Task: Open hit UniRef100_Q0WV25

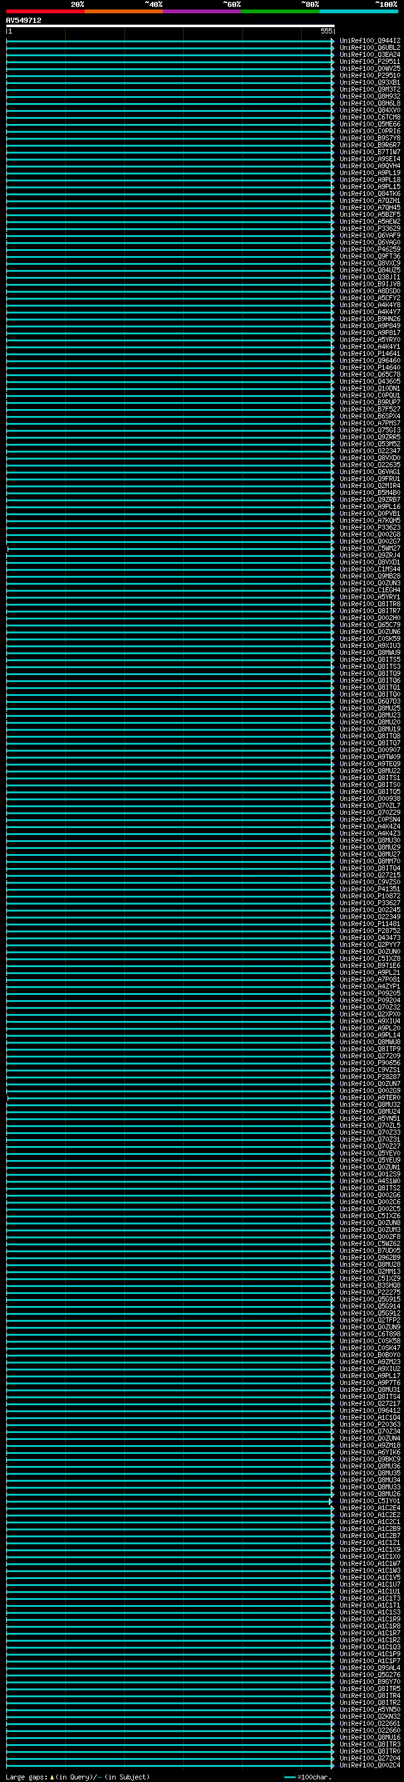Action: click(369, 68)
